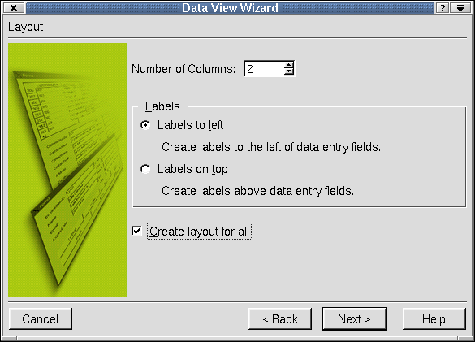Image resolution: width=475 pixels, height=342 pixels.
Task: Focus the Number of Columns input field
Action: click(264, 69)
